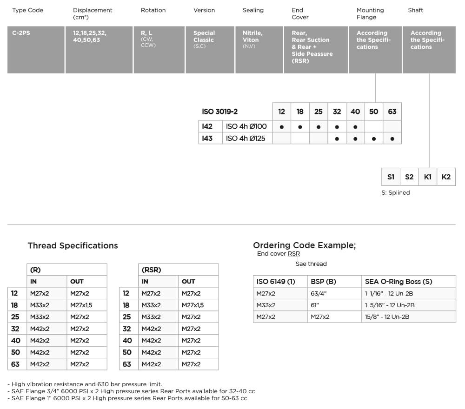Click the ISO 6149 (1) column header
465x409 pixels.
[x=280, y=282]
